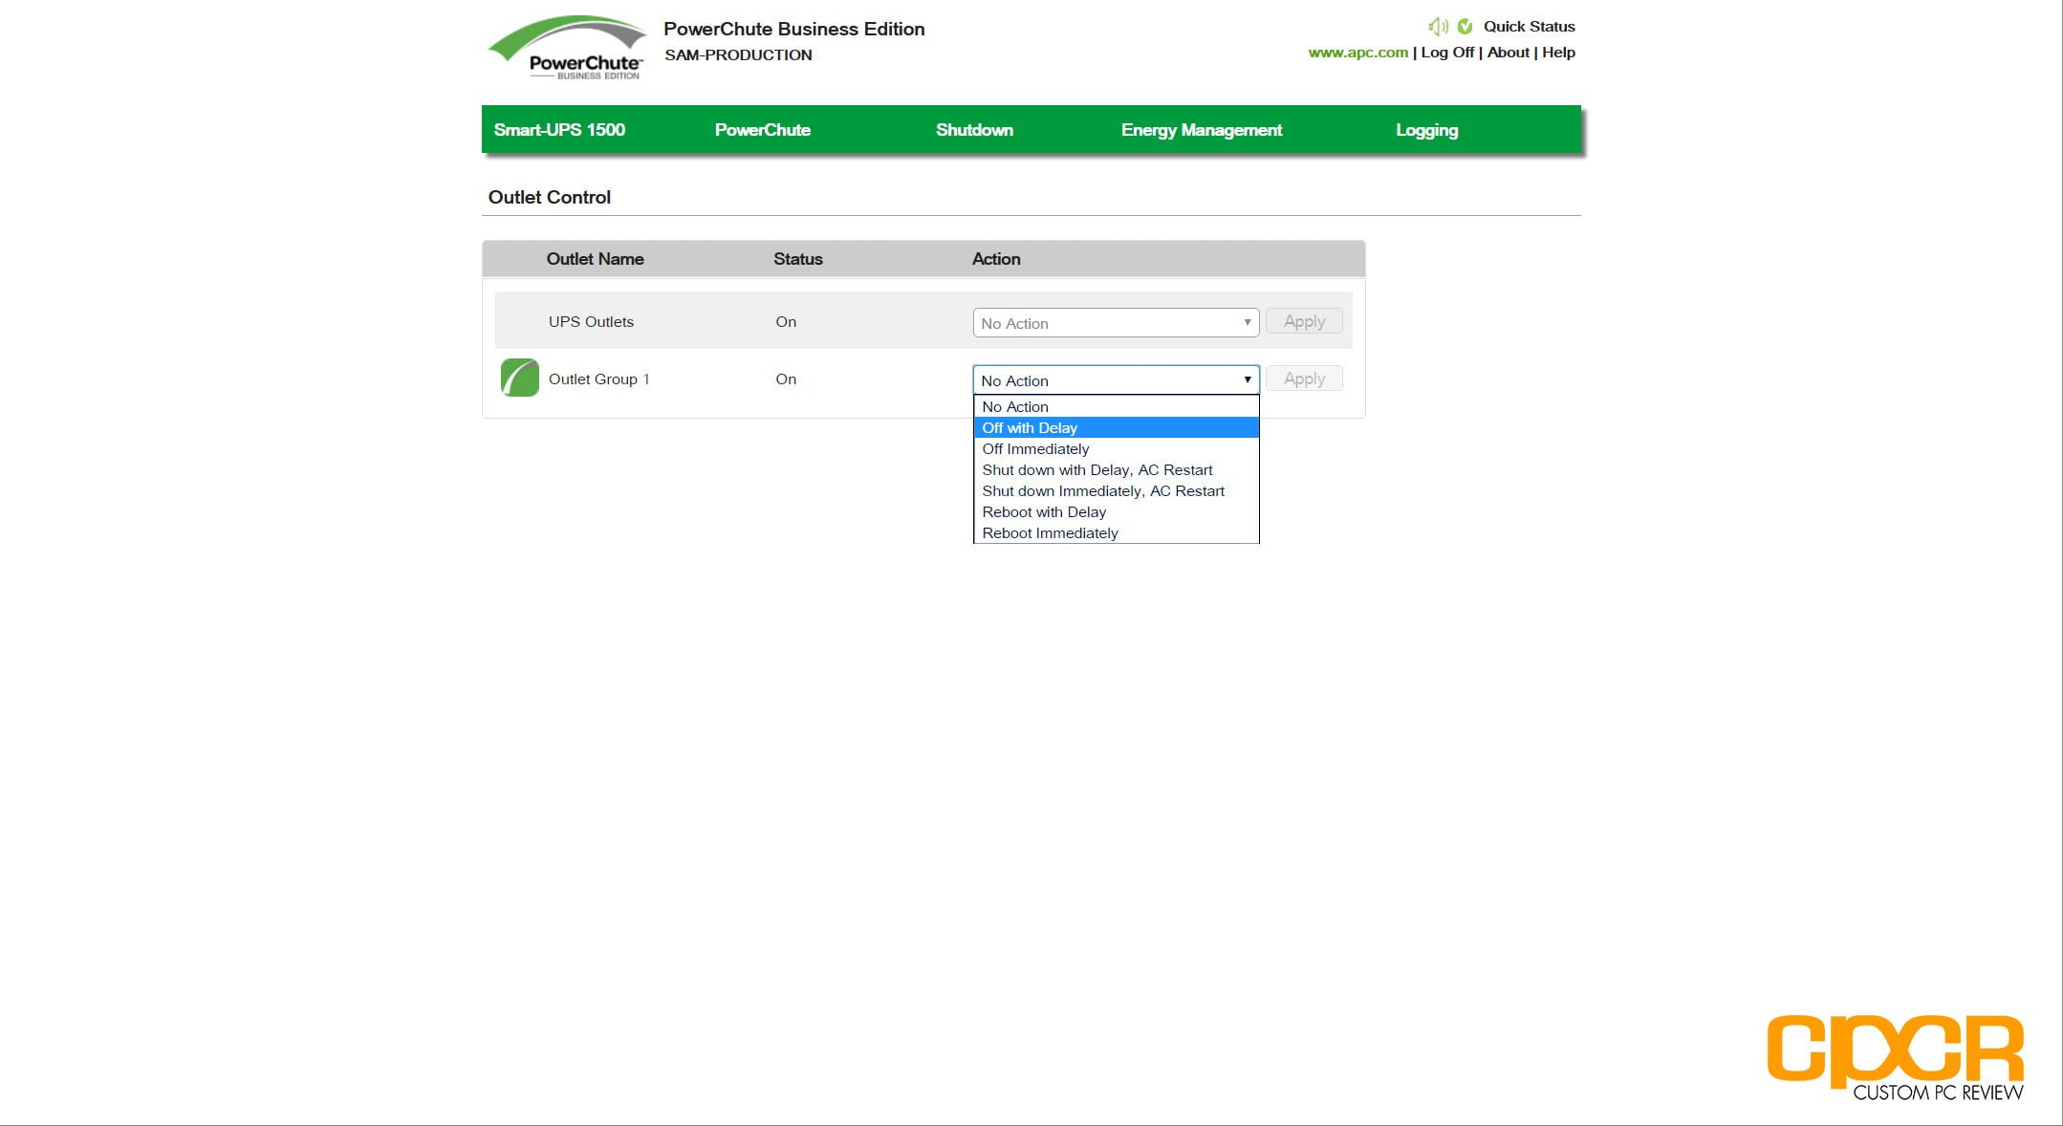Click the green checkmark status icon
The image size is (2063, 1126).
pyautogui.click(x=1465, y=27)
